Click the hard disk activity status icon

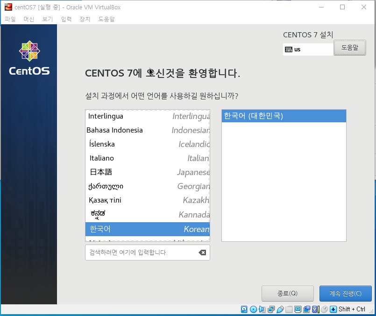[244, 309]
